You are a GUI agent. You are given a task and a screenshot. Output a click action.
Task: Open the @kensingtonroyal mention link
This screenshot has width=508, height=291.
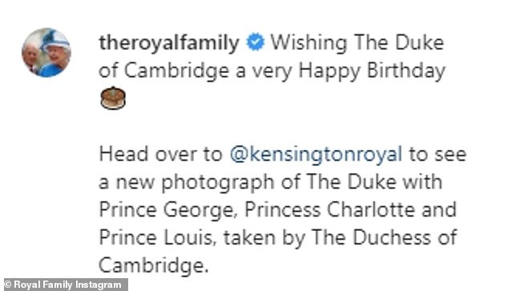[x=316, y=154]
